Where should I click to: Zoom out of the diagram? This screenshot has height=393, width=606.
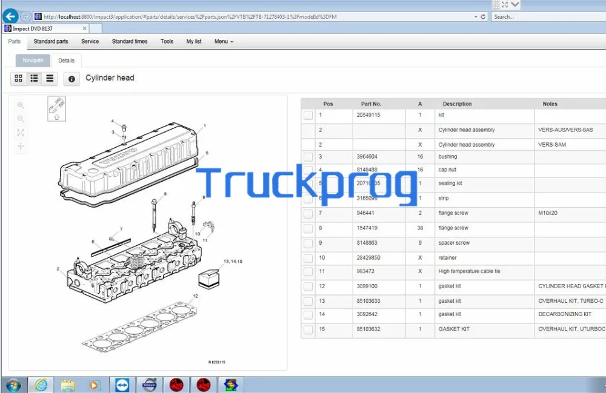point(21,119)
